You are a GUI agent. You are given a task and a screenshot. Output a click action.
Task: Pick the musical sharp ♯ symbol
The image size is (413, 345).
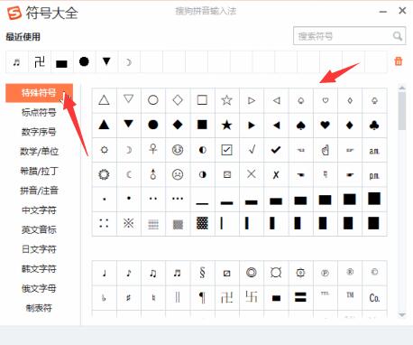tap(129, 298)
